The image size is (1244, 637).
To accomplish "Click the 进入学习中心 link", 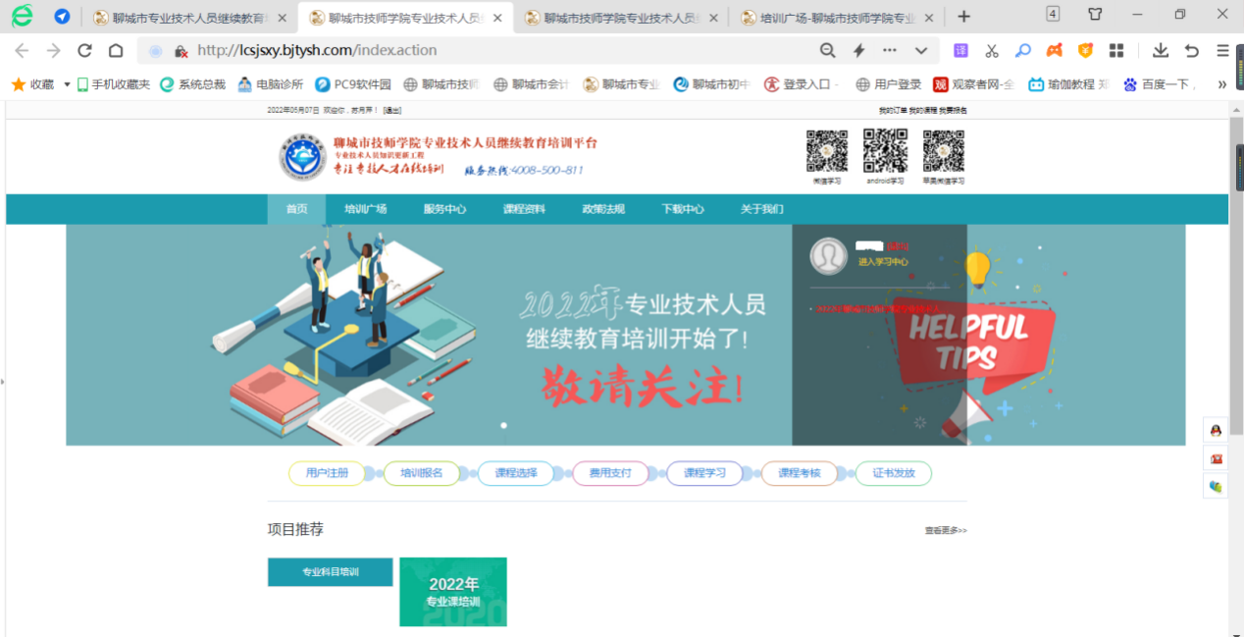I will pos(883,262).
